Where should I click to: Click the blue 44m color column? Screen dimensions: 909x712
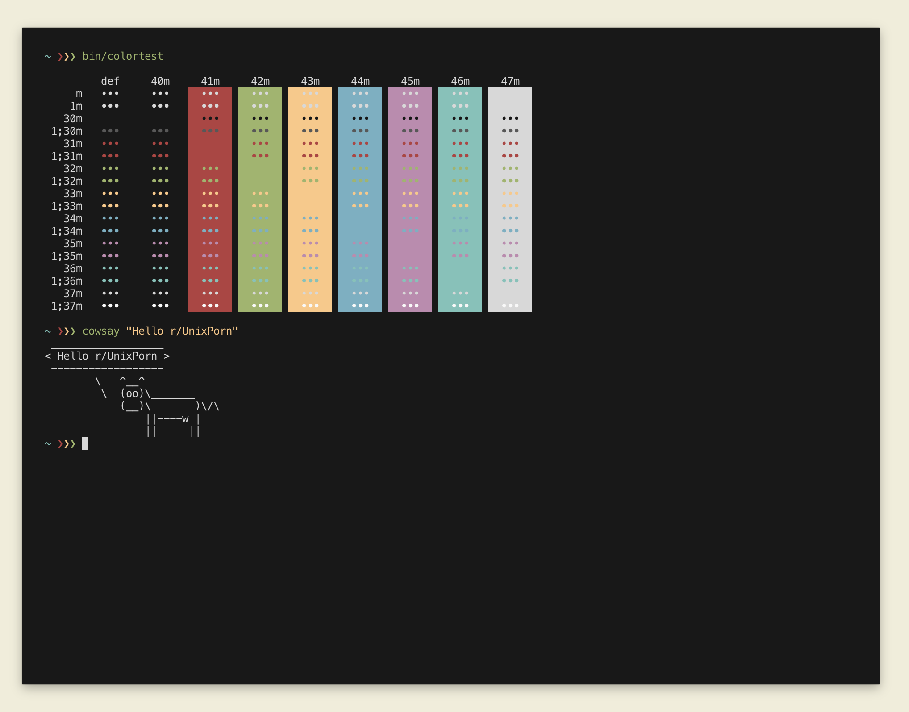[360, 199]
